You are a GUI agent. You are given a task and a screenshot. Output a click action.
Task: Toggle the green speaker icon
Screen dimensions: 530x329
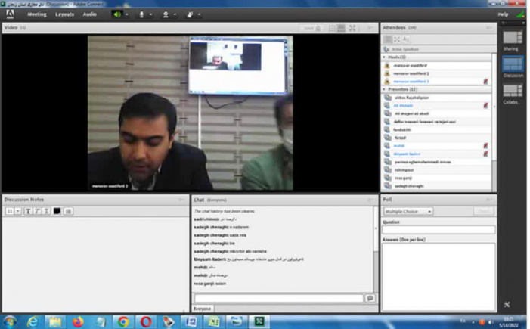click(x=116, y=14)
